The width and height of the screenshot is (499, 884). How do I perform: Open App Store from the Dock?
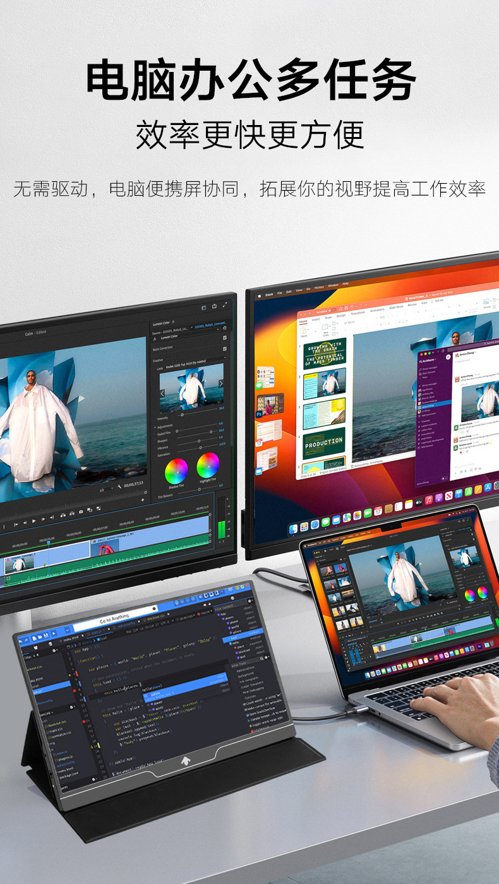(x=488, y=487)
